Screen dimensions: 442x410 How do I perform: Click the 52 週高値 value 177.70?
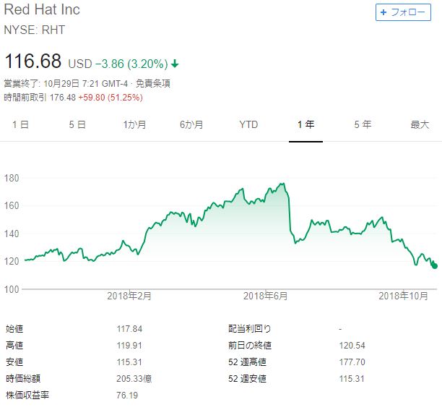(x=352, y=362)
